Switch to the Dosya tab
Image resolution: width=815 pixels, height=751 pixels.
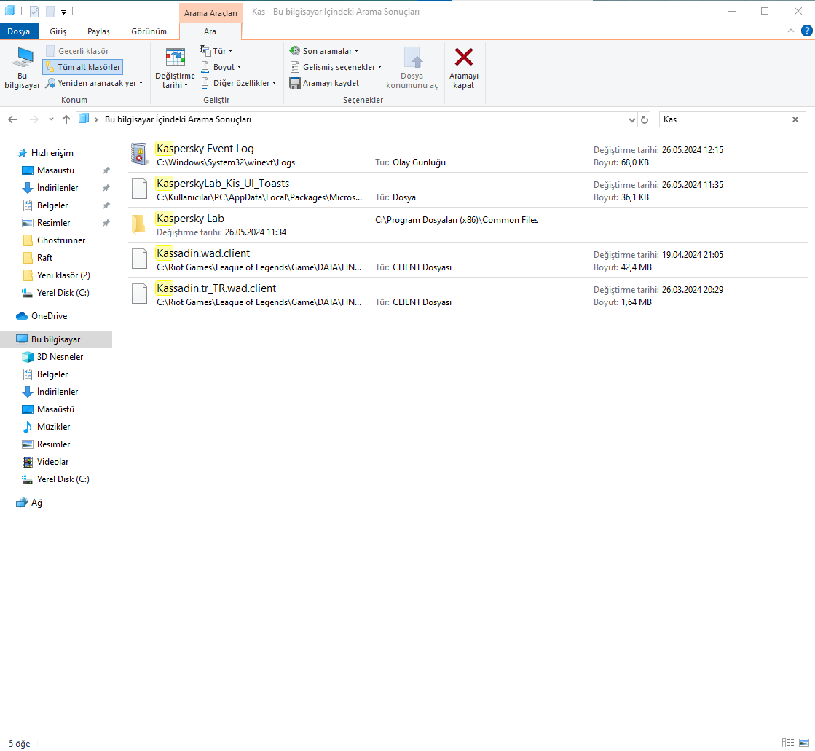pos(19,31)
